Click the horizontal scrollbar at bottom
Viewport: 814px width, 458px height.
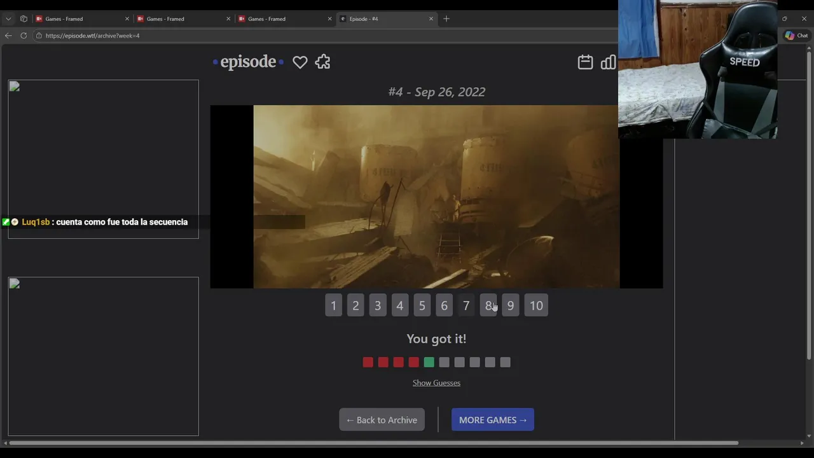[374, 443]
